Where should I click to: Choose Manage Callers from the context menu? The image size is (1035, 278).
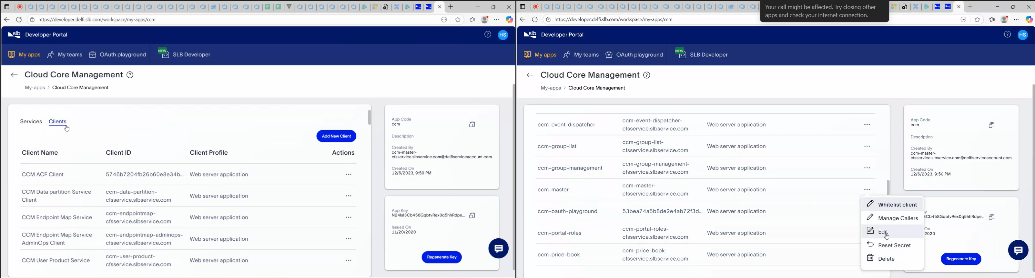click(x=892, y=218)
